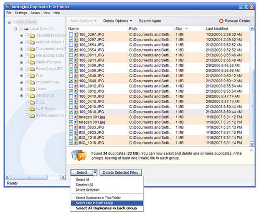Expand the Program Files folder node
The image size is (259, 216).
(21, 82)
